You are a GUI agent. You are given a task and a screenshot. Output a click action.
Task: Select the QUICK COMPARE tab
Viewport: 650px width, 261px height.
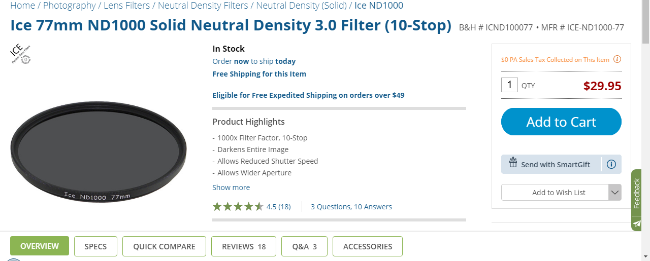coord(164,246)
